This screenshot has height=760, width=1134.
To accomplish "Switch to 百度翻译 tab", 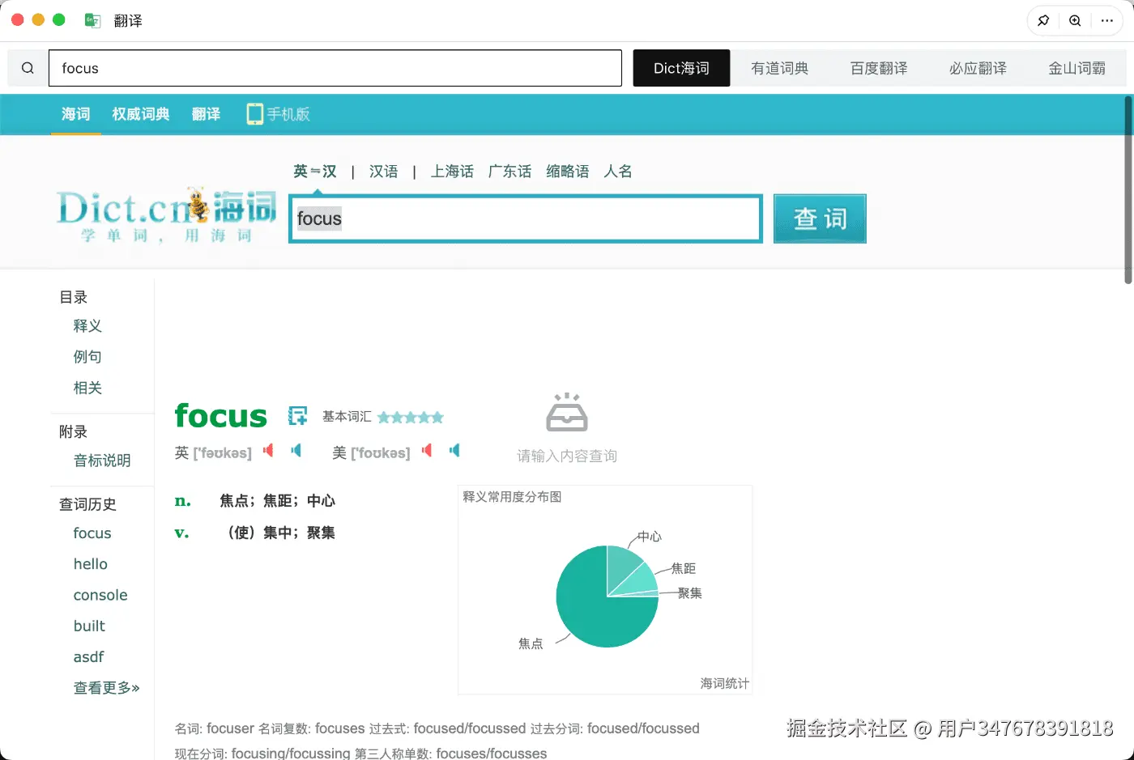I will coord(879,68).
